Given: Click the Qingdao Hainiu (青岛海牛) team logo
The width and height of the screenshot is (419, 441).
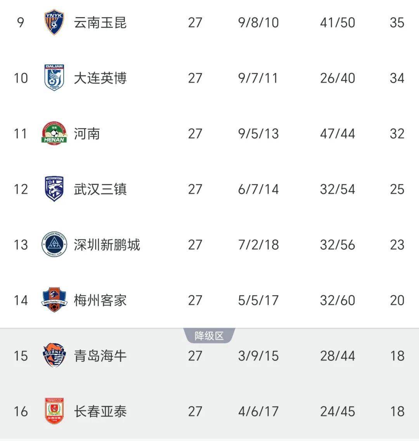Looking at the screenshot, I should [54, 356].
